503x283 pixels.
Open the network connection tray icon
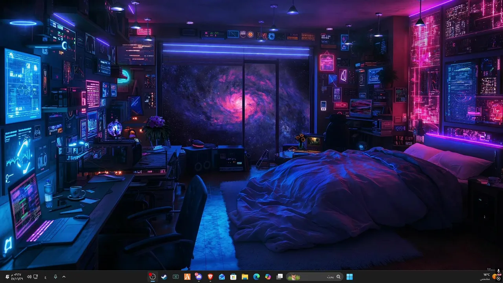pos(36,277)
